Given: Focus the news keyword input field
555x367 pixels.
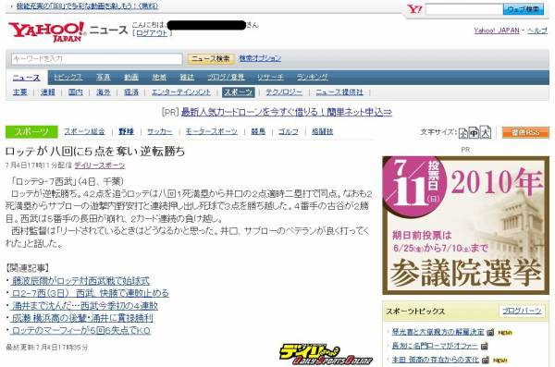Looking at the screenshot, I should point(96,59).
